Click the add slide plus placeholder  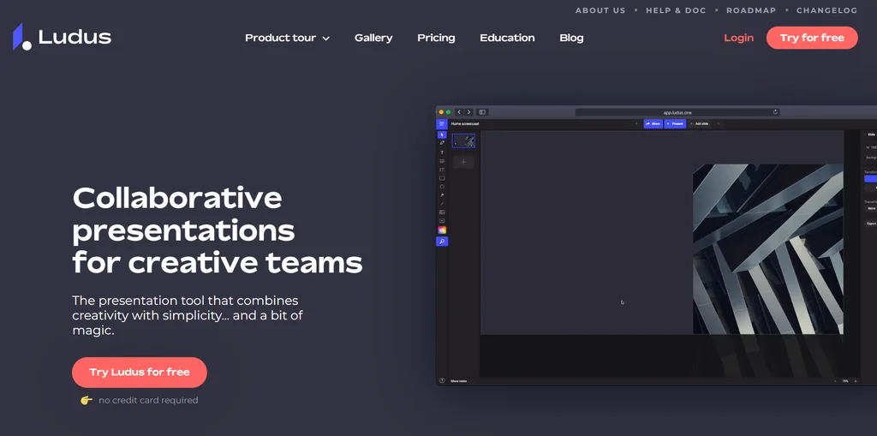pyautogui.click(x=463, y=162)
